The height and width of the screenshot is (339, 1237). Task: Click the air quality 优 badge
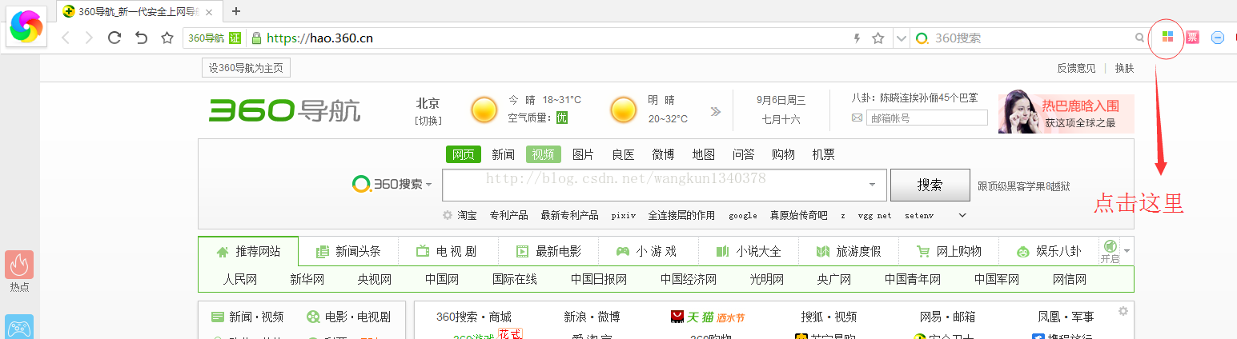pyautogui.click(x=562, y=118)
